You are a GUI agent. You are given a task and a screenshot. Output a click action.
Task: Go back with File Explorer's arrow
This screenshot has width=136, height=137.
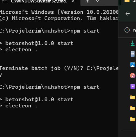128,14
